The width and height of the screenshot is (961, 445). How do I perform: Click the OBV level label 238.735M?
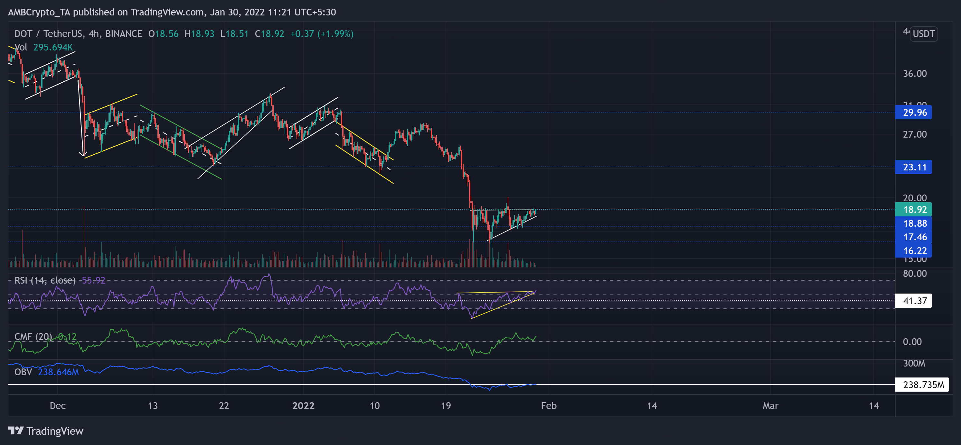click(x=921, y=385)
